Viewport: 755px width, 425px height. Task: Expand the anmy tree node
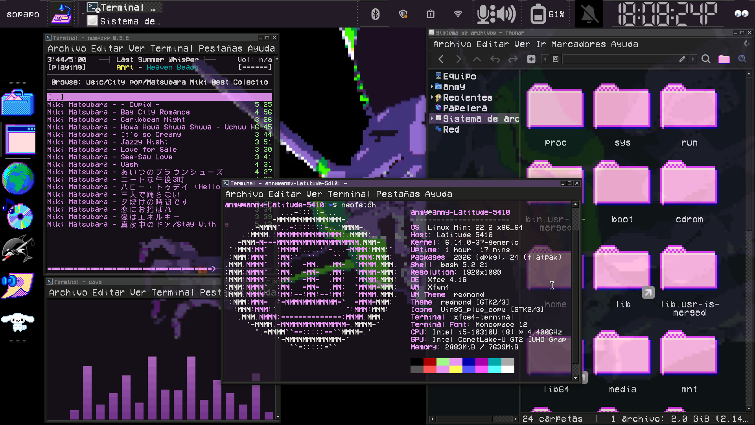coord(432,87)
